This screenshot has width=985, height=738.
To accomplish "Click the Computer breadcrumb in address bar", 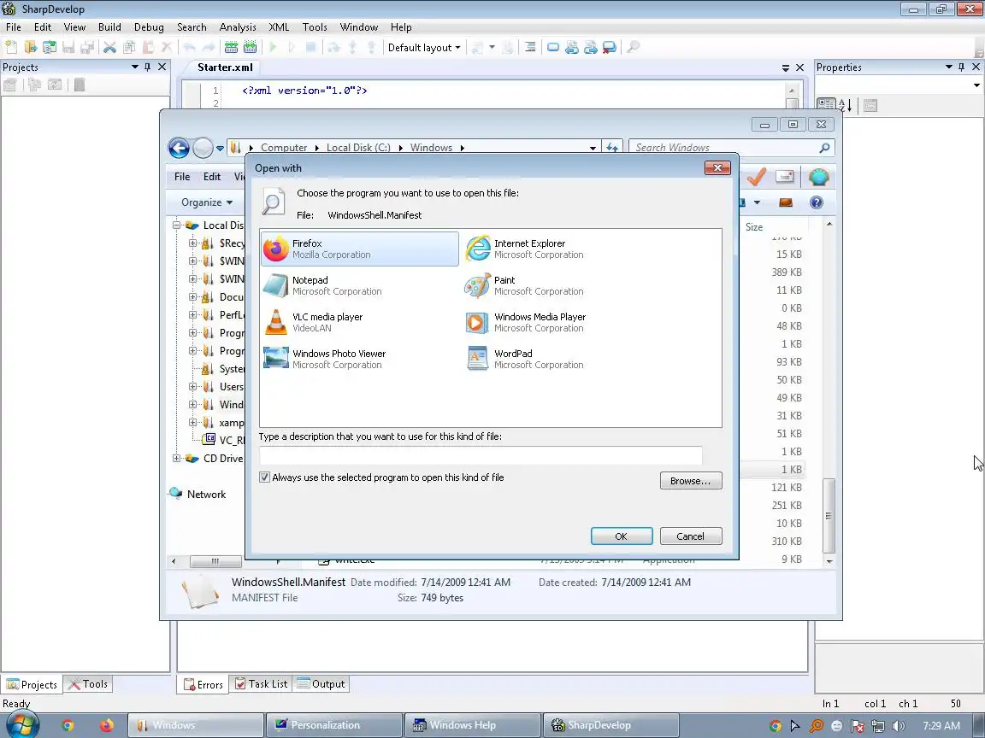I will pyautogui.click(x=284, y=148).
